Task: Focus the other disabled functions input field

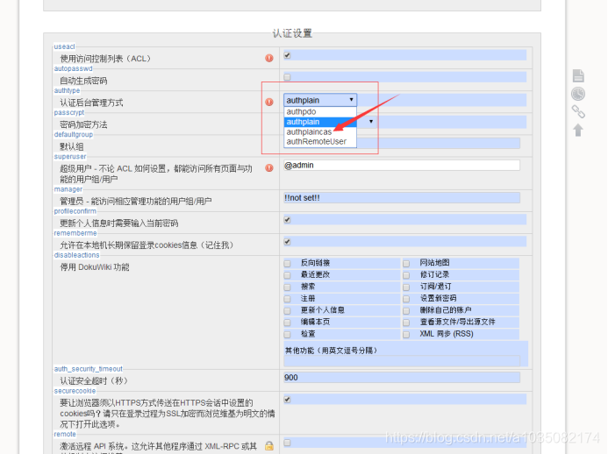Action: [402, 361]
